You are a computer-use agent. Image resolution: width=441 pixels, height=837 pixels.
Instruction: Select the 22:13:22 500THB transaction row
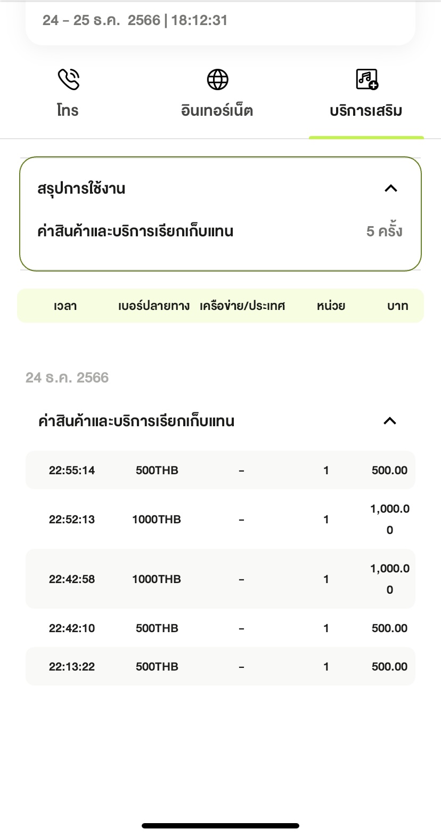(220, 666)
